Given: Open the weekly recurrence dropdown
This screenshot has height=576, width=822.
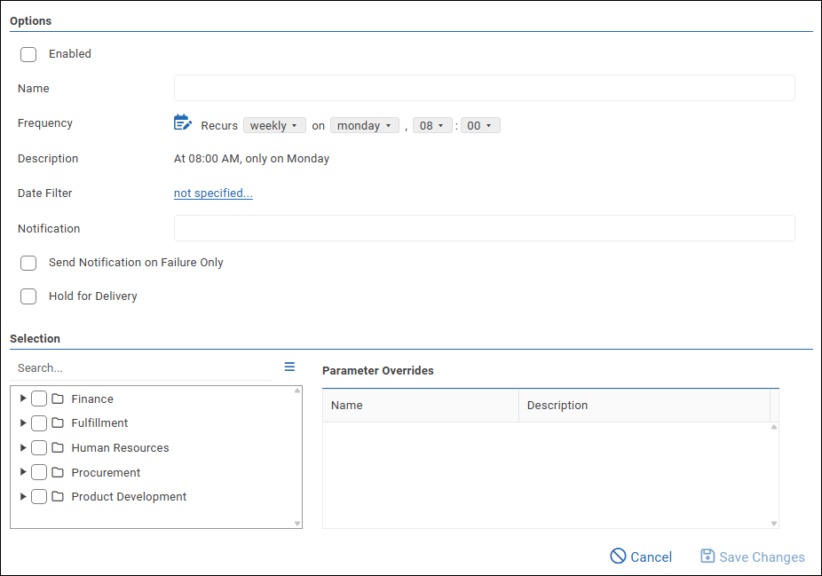Looking at the screenshot, I should [274, 126].
